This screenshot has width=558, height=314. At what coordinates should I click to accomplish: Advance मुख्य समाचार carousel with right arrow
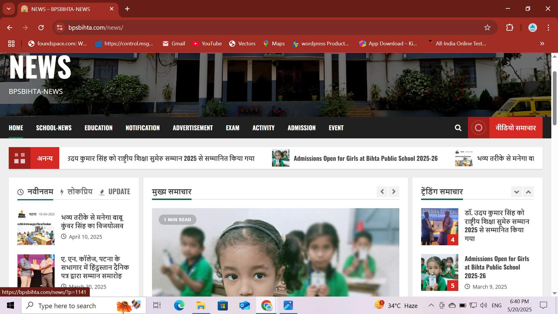(394, 192)
